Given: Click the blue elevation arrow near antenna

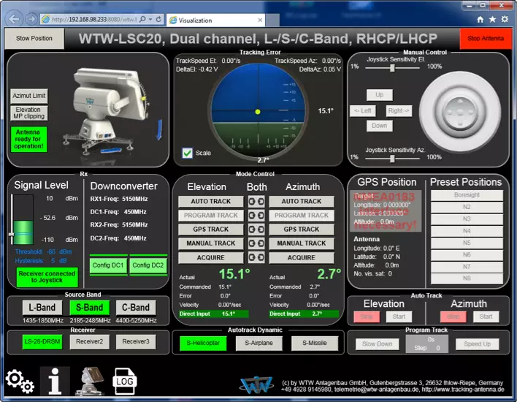Looking at the screenshot, I should click(160, 129).
